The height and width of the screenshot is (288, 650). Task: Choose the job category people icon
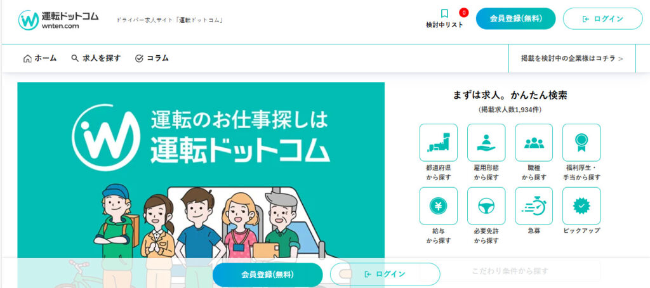(534, 143)
